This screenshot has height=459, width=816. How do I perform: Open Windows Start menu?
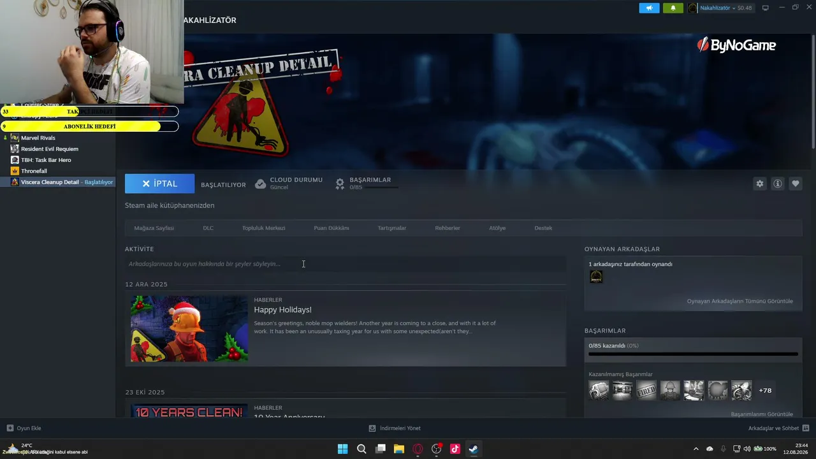pos(342,449)
